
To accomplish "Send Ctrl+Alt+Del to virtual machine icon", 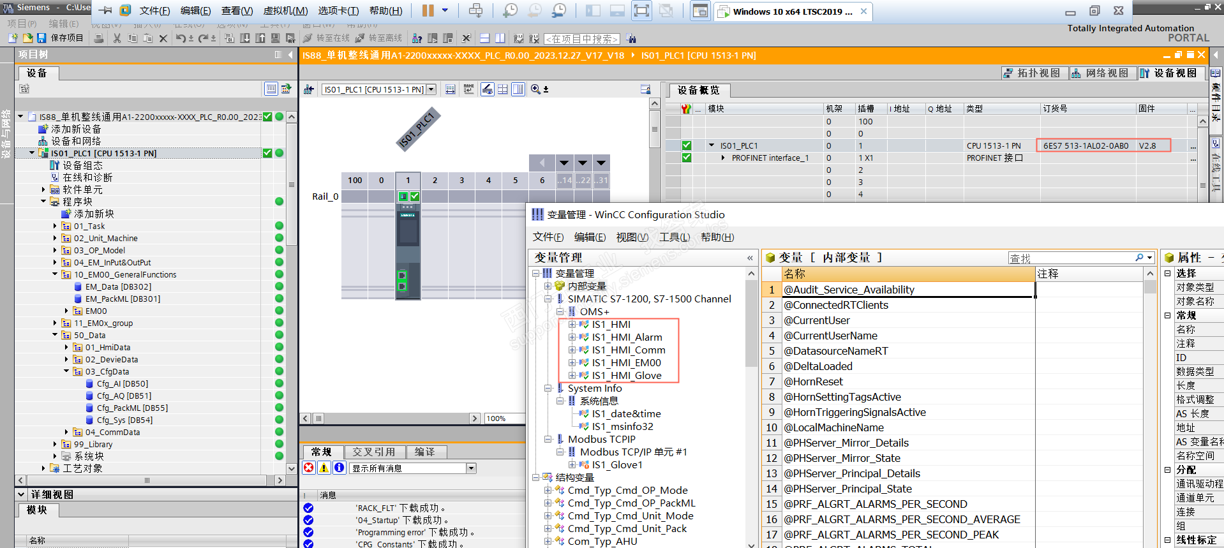I will coord(476,10).
